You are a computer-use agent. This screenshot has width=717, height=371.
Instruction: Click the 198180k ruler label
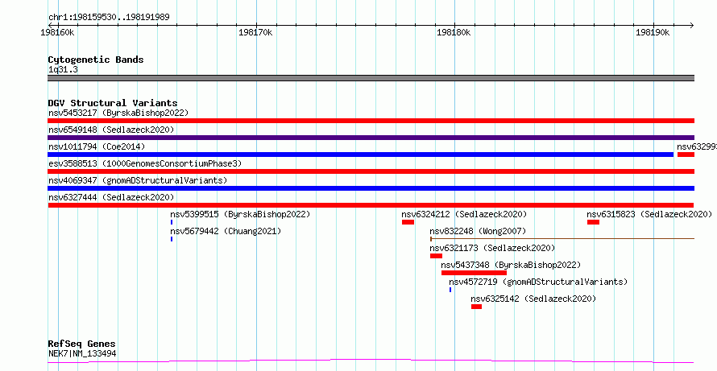click(454, 32)
